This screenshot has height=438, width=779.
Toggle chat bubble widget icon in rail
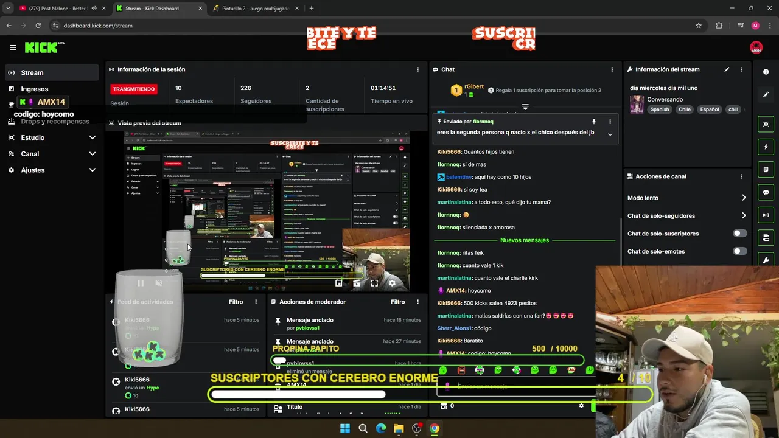766,192
